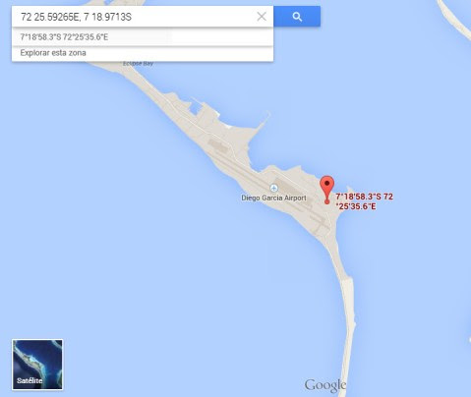The height and width of the screenshot is (397, 471).
Task: Click the Google logo on the map
Action: point(324,385)
